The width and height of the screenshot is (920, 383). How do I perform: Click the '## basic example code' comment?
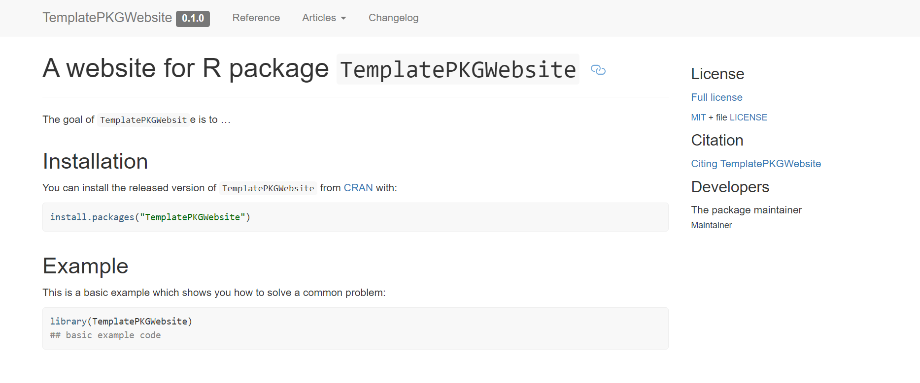[105, 335]
